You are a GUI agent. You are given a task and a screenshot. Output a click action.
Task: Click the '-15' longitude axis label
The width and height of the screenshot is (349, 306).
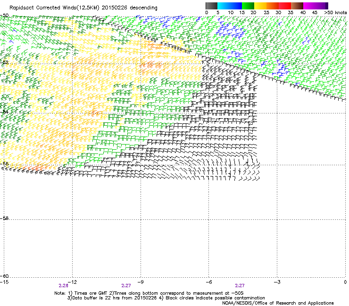tap(4, 282)
